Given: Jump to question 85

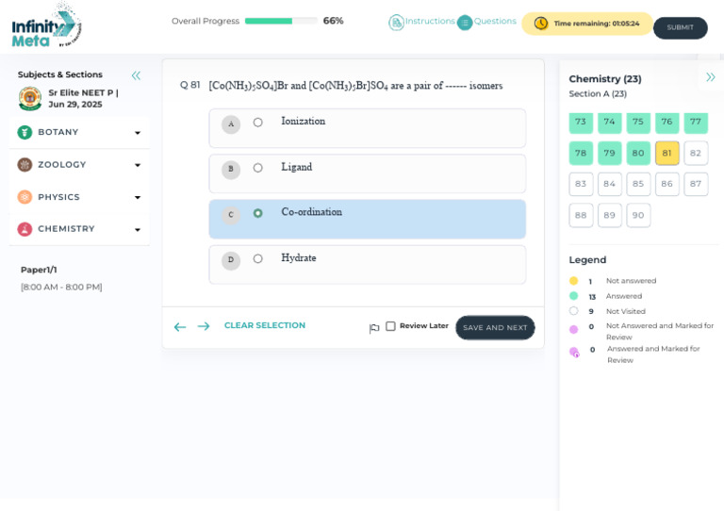Looking at the screenshot, I should coord(638,184).
